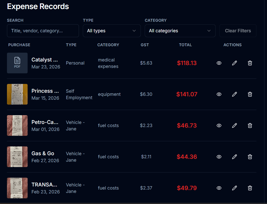This screenshot has height=204, width=267.
Task: Toggle visibility eye for the Petro-Ca expense
Action: point(219,125)
